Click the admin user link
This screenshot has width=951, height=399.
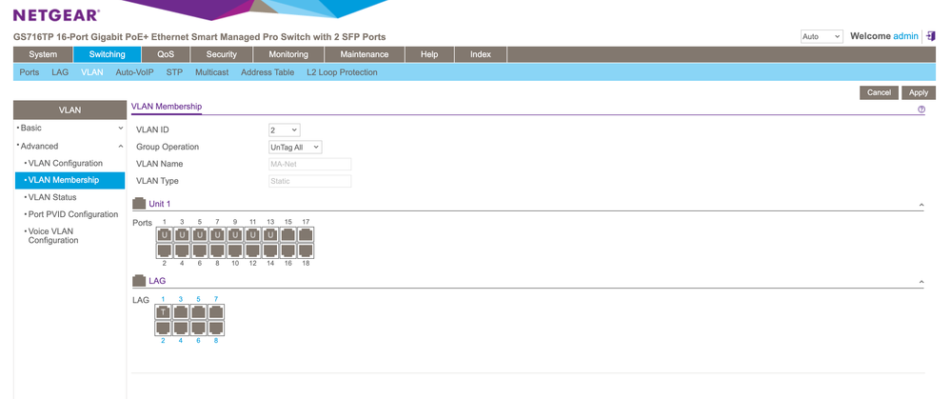point(905,36)
